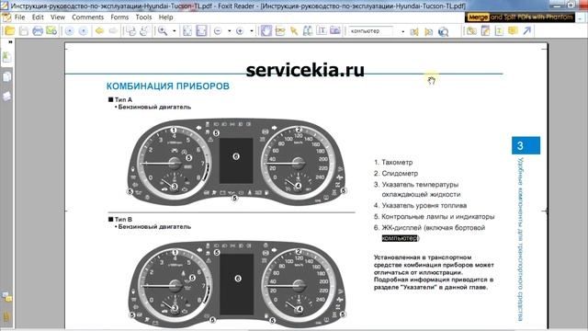This screenshot has height=331, width=588.
Task: Click the Find Previous icon
Action: [414, 31]
